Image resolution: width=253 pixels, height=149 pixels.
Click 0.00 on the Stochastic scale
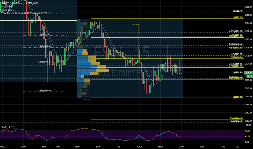(247, 142)
